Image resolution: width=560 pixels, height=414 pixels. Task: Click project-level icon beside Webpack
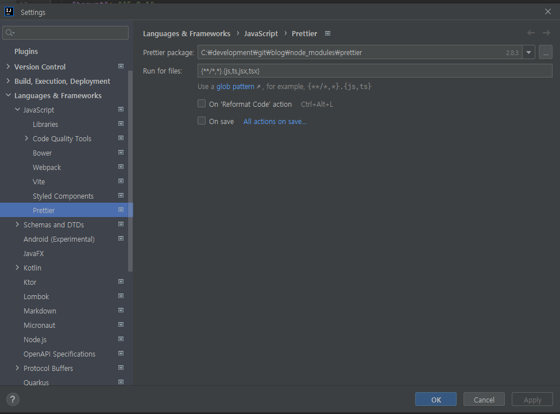tap(121, 167)
